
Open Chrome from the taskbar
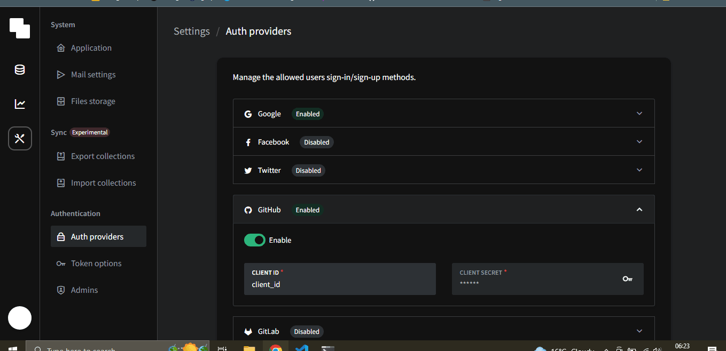coord(276,348)
